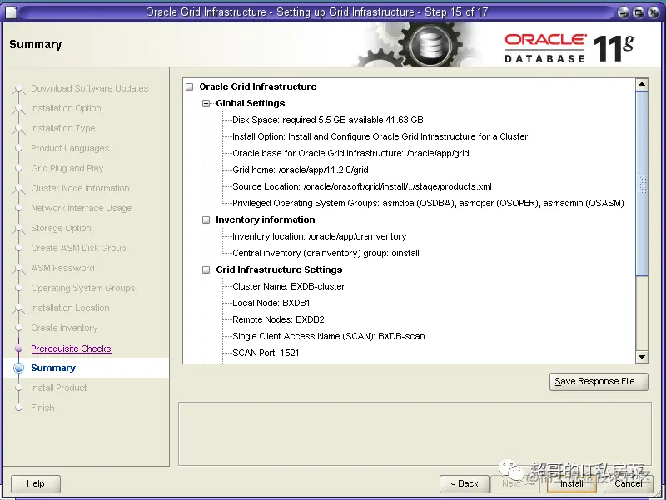This screenshot has height=500, width=666.
Task: Click the Operating System Groups step
Action: 82,288
